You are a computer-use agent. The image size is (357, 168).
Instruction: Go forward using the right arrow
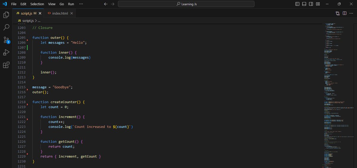[112, 4]
